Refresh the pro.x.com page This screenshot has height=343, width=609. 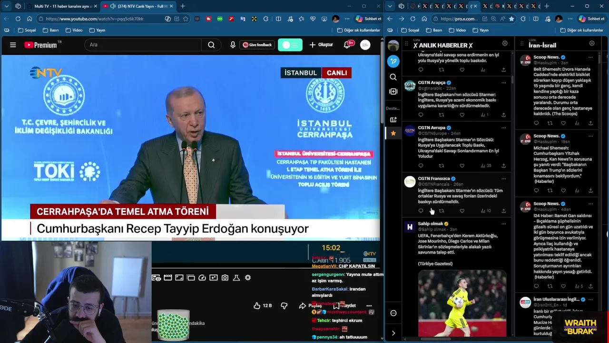413,19
